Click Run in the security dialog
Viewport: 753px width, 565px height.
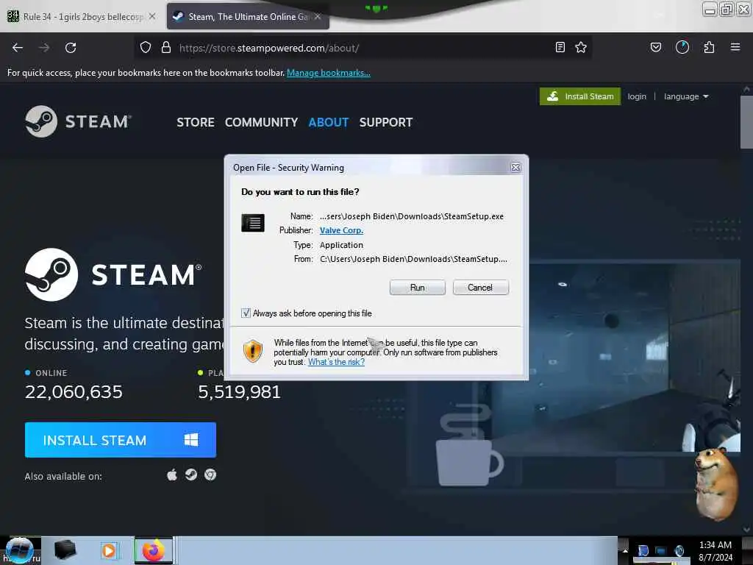418,288
